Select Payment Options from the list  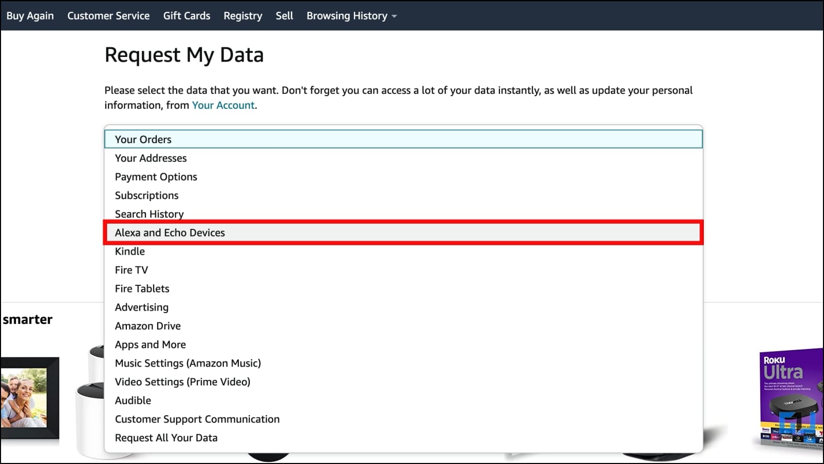tap(403, 177)
